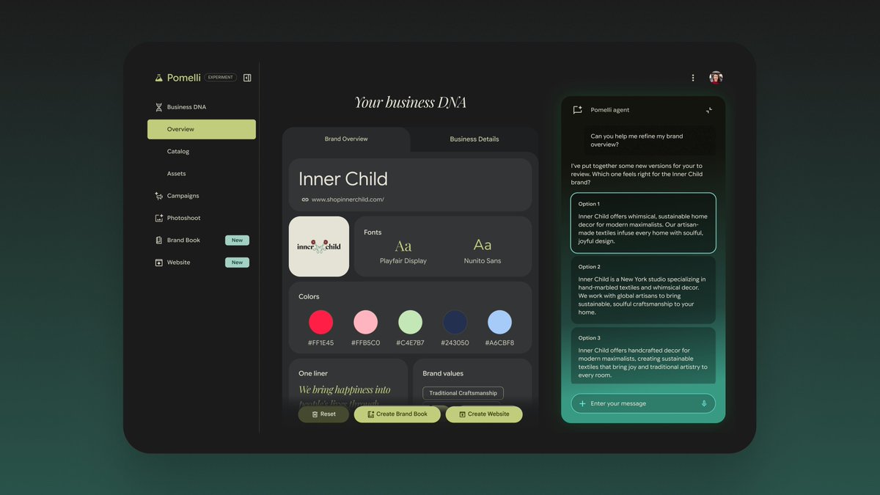
Task: Click the Brand values label
Action: click(x=443, y=373)
